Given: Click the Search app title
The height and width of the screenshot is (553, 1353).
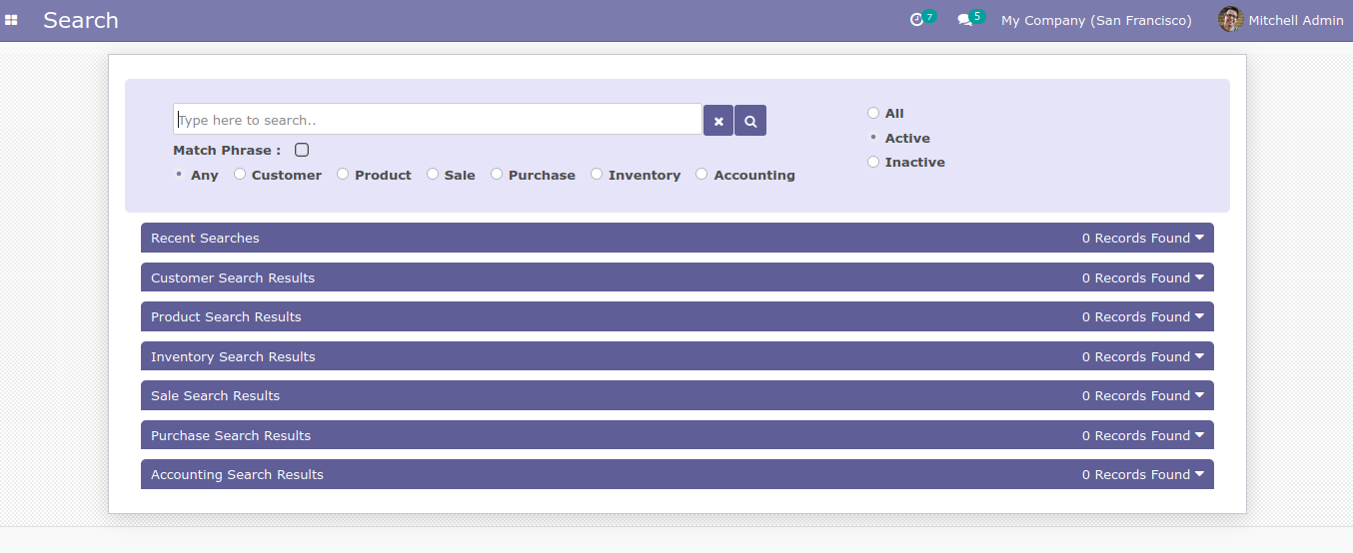Looking at the screenshot, I should click(x=81, y=20).
